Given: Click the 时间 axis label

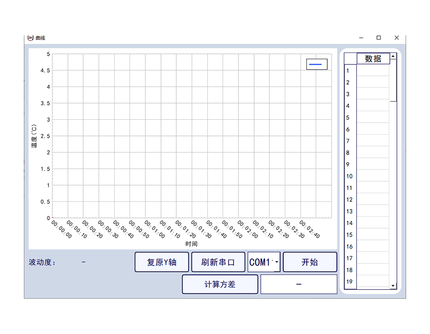Looking at the screenshot, I should [x=193, y=243].
